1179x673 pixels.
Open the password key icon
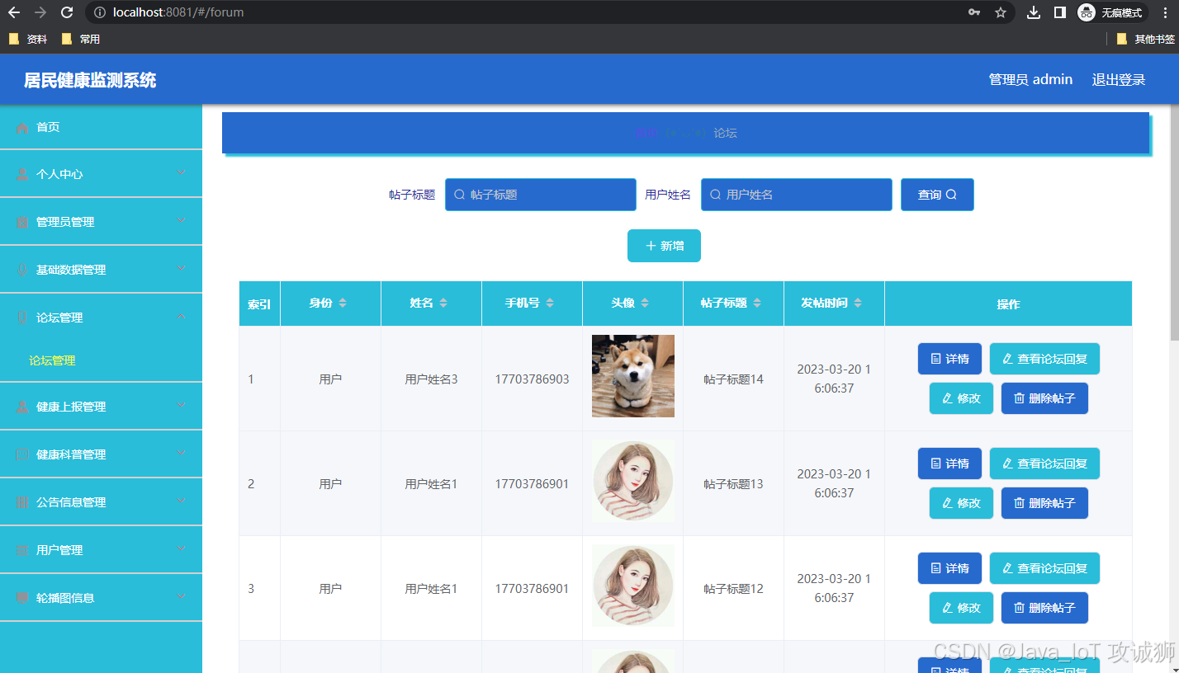(x=974, y=12)
